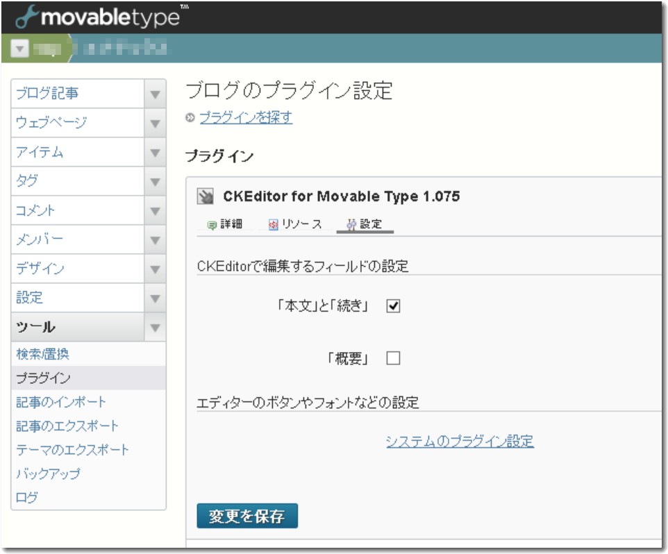Click the 詳細 speech bubble icon
The height and width of the screenshot is (554, 668).
pos(212,225)
